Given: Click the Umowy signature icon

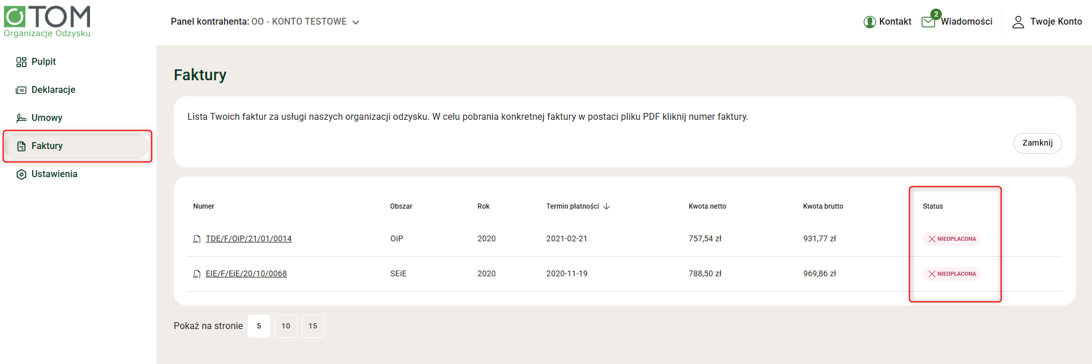Looking at the screenshot, I should (x=21, y=118).
